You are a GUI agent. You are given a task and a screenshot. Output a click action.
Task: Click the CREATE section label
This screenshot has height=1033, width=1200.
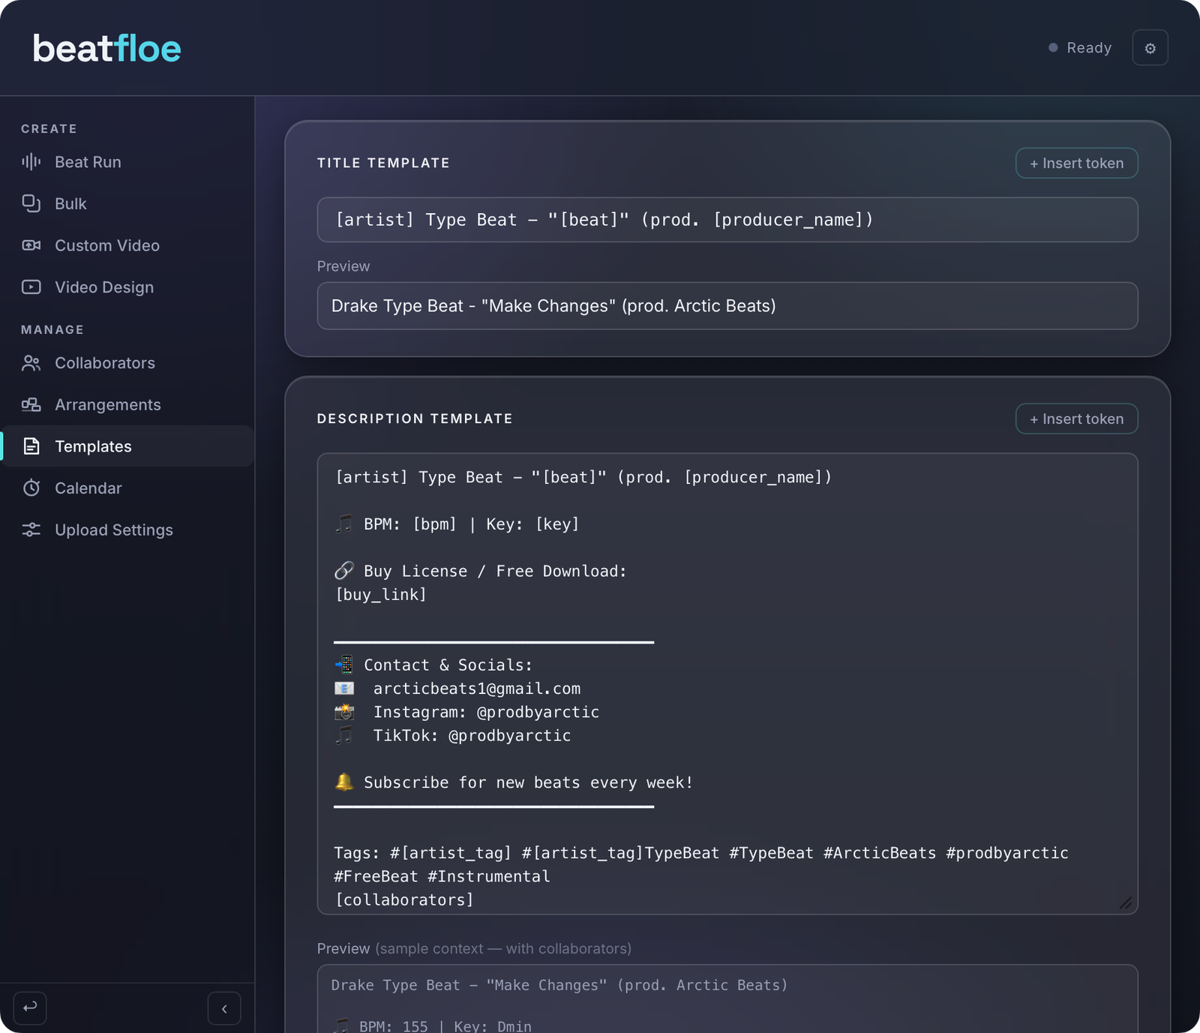pyautogui.click(x=49, y=129)
